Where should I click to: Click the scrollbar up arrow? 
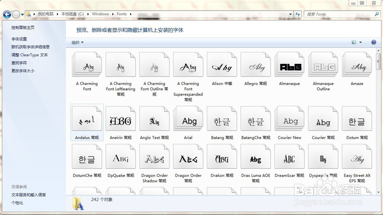(379, 50)
